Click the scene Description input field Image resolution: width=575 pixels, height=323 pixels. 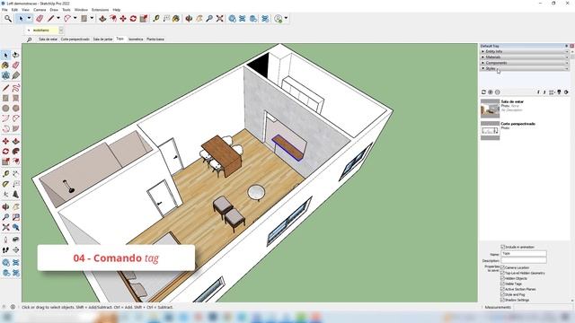point(523,260)
